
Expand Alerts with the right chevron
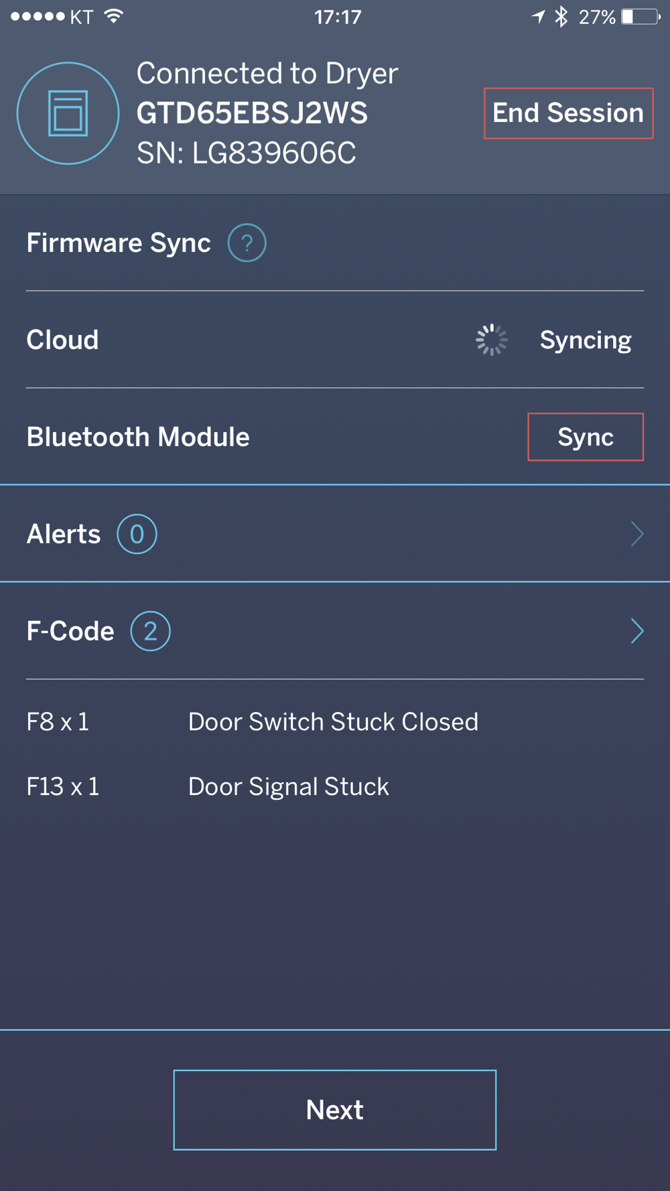coord(637,534)
